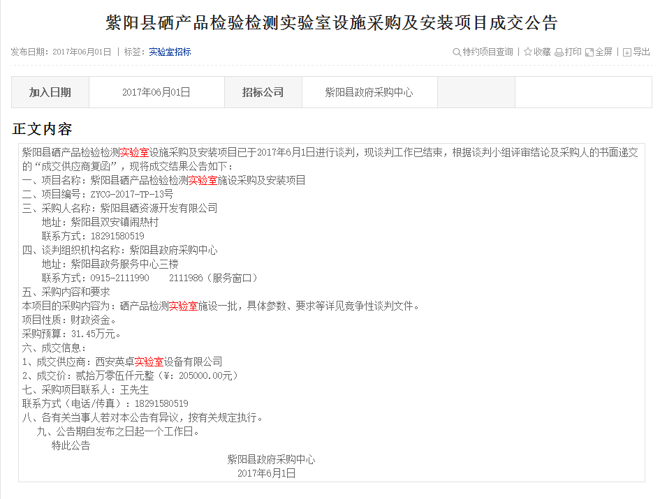Enter fullscreen via the 全屏 icon
Image resolution: width=660 pixels, height=499 pixels.
589,52
